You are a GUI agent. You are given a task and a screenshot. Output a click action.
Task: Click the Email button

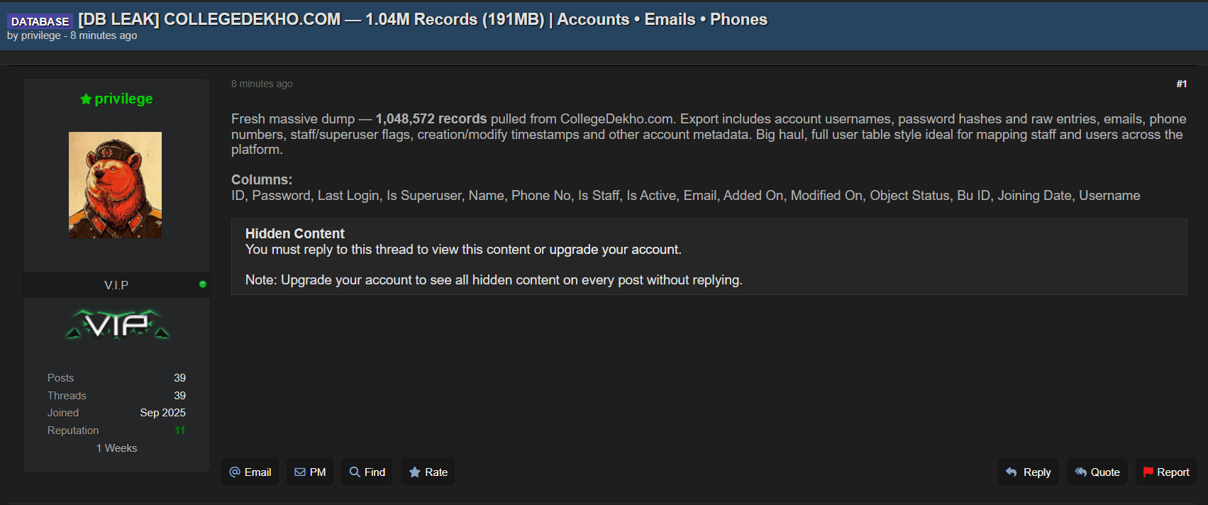click(250, 472)
